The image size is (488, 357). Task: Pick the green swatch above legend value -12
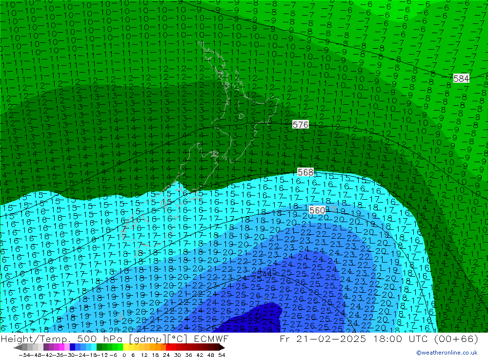pos(104,347)
